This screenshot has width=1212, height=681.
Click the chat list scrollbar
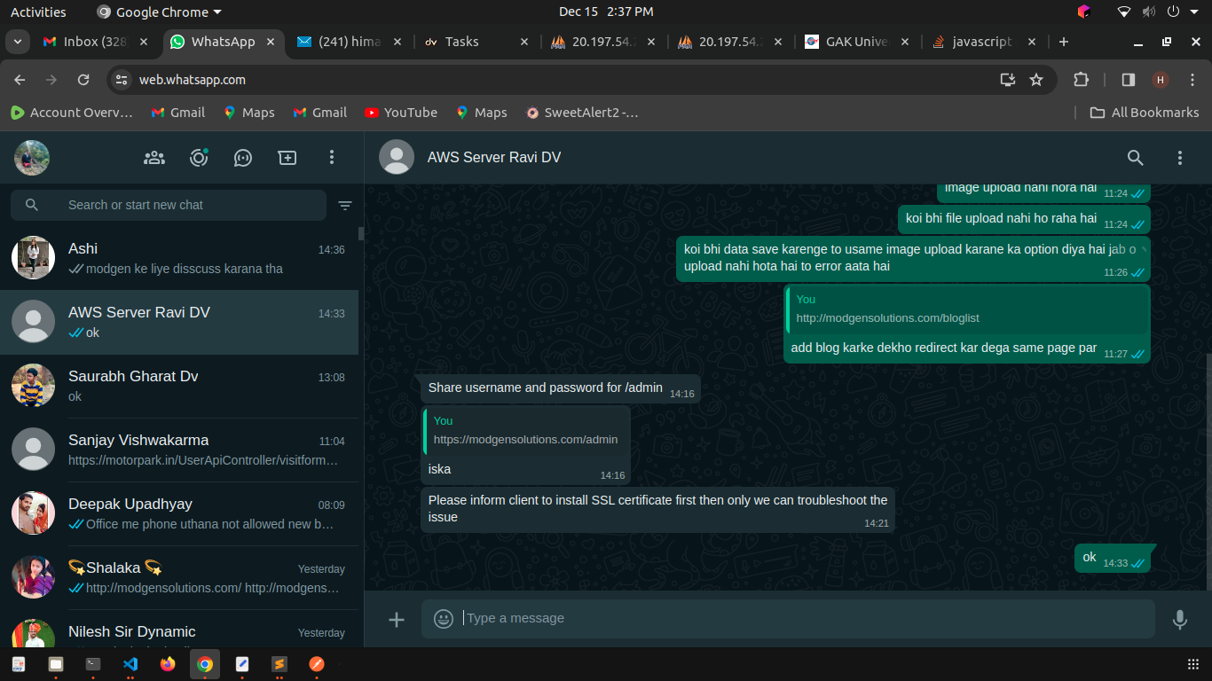[x=361, y=233]
